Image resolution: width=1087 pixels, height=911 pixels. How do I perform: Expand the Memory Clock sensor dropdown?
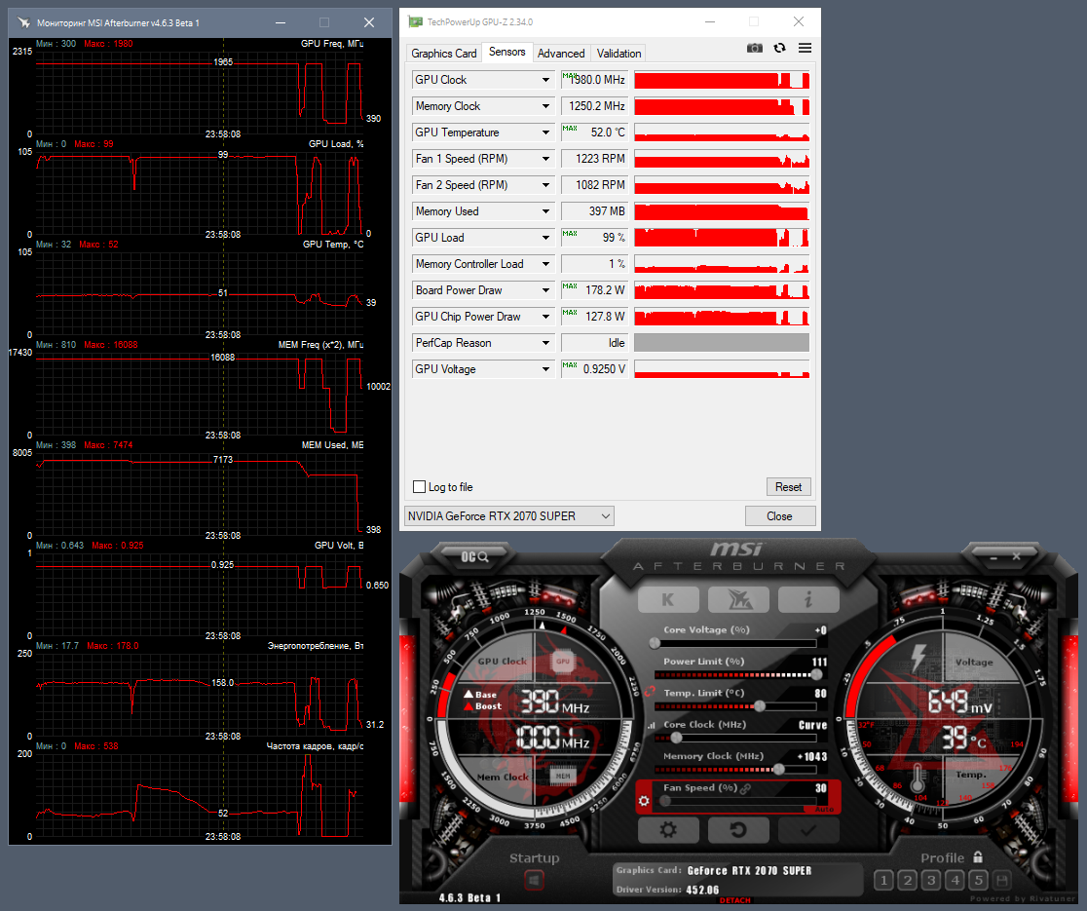pyautogui.click(x=546, y=106)
